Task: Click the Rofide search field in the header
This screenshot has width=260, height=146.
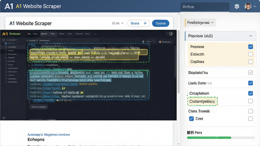Action: (x=205, y=7)
